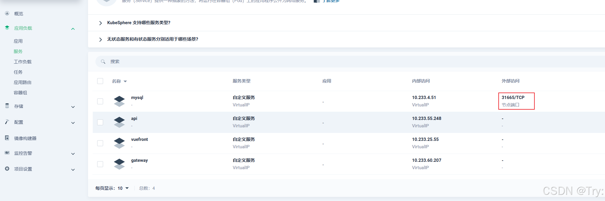Click the 镜像构建器 icon in sidebar
This screenshot has width=605, height=201.
coord(7,138)
